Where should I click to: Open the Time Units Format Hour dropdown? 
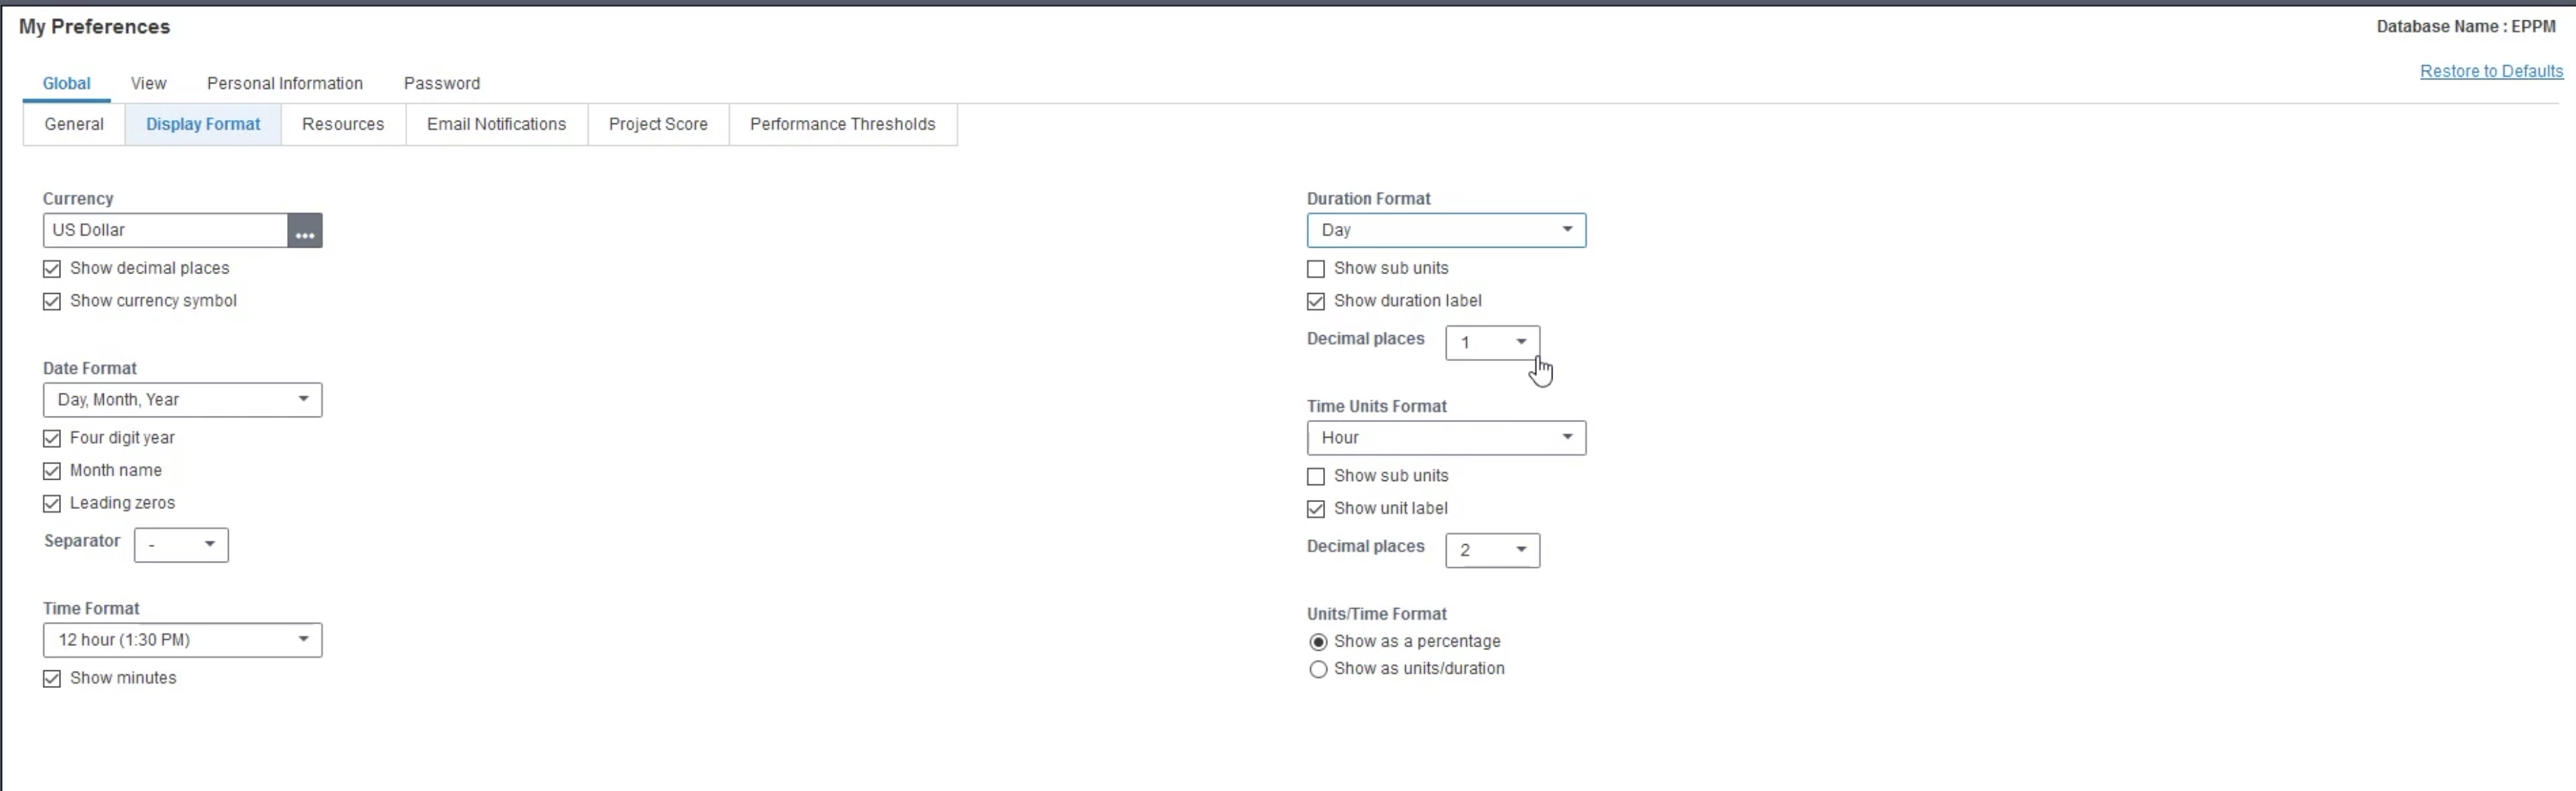1446,438
